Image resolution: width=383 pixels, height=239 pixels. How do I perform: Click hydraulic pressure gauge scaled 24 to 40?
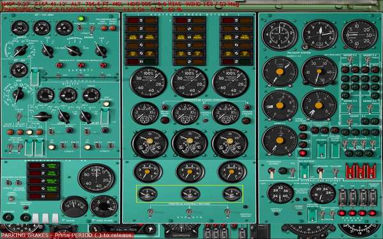click(280, 193)
